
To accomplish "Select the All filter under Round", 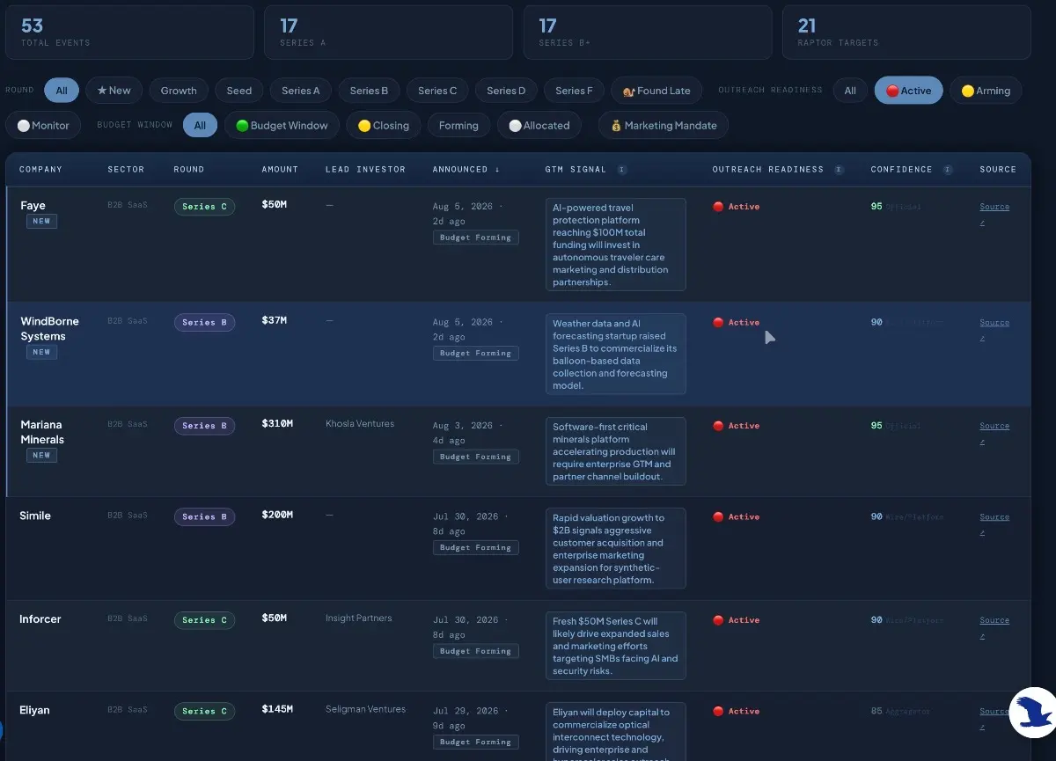I will pyautogui.click(x=62, y=91).
